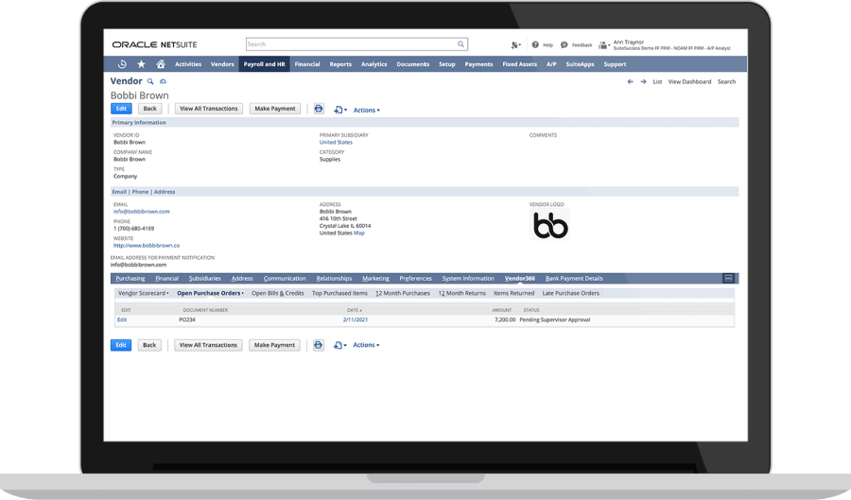Click the bb vendor logo image
This screenshot has height=500, width=851.
[550, 226]
